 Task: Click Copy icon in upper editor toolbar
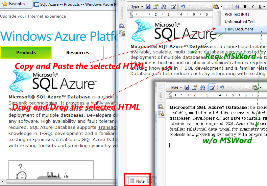(x=209, y=7)
